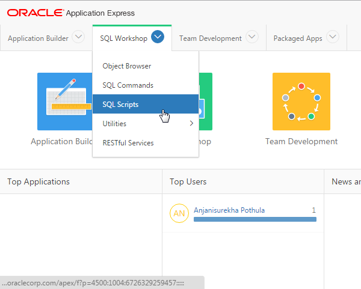
Task: Click the AN user avatar circle
Action: pos(179,213)
